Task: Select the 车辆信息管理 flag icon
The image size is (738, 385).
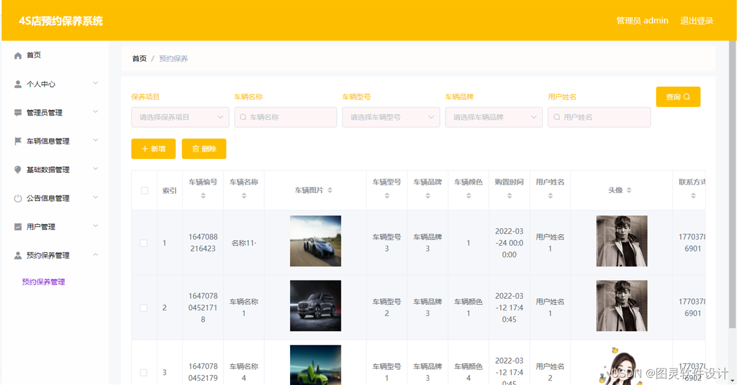Action: [17, 141]
